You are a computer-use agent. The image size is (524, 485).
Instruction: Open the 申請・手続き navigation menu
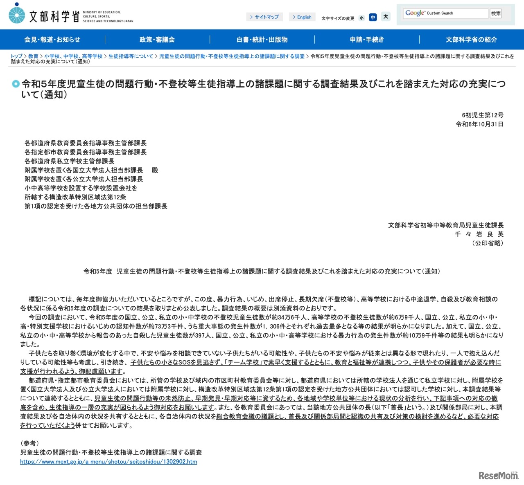click(367, 39)
